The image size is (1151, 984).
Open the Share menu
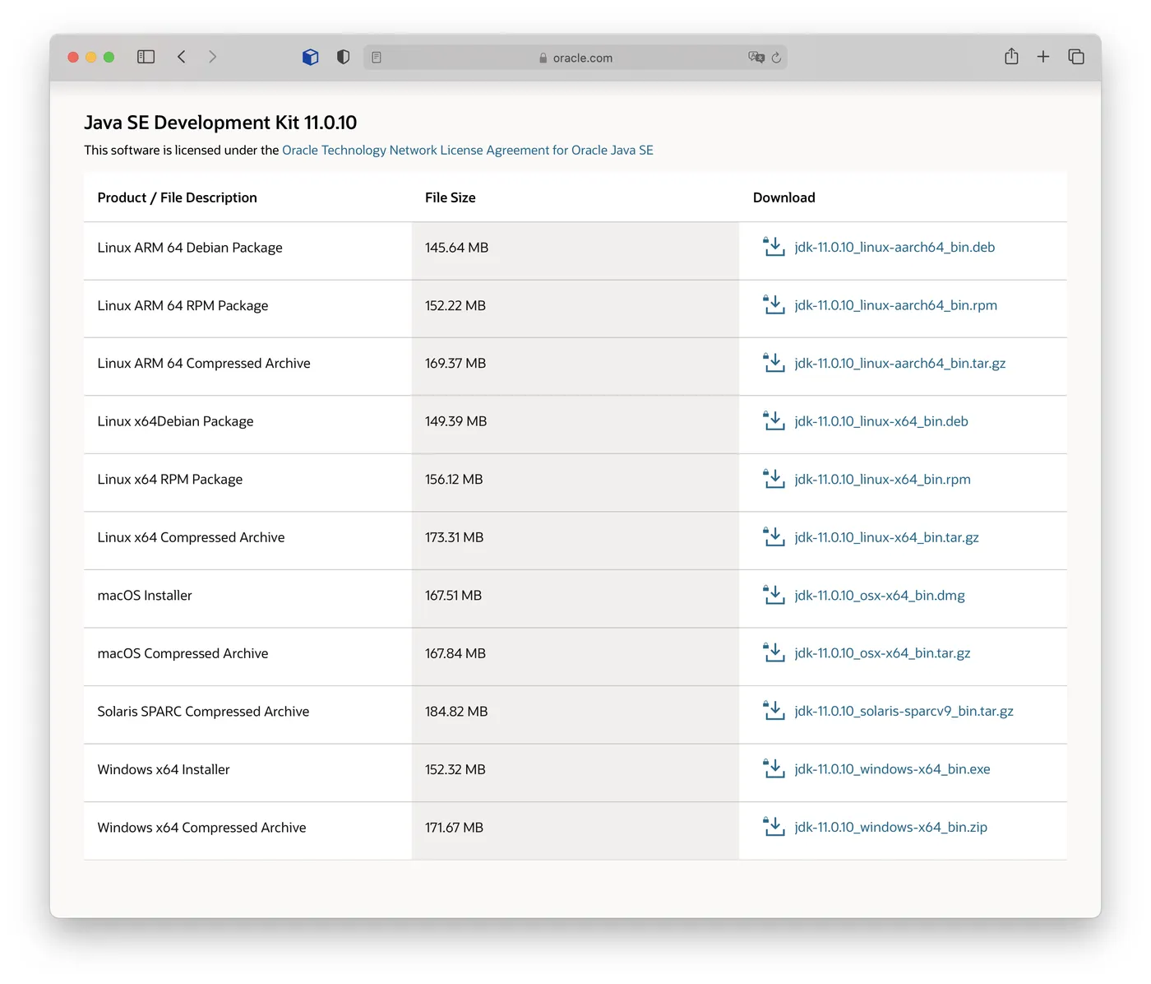[1011, 57]
